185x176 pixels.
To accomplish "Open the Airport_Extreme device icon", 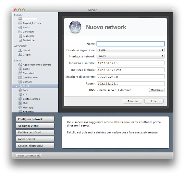I will pos(20,23).
